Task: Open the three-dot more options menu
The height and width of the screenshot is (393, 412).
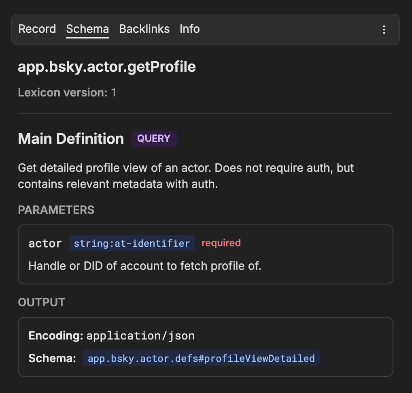Action: 384,30
